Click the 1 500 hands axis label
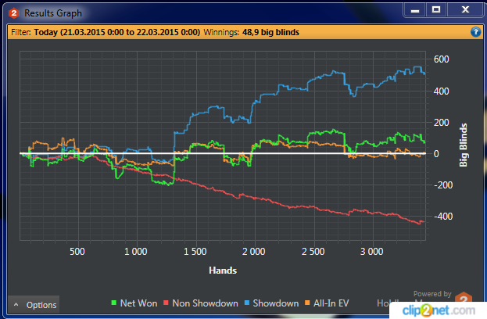The image size is (487, 319). point(195,251)
